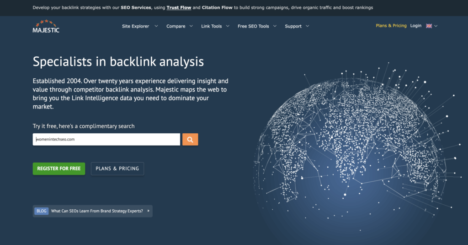This screenshot has width=468, height=245.
Task: Click the BLOG badge label
Action: pos(42,211)
